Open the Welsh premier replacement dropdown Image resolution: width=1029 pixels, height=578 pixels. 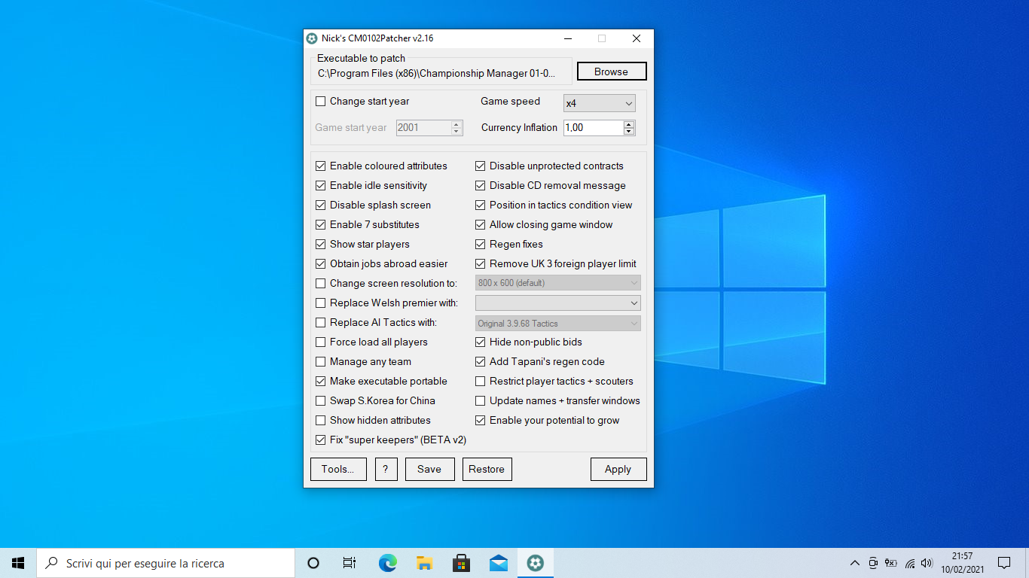click(558, 303)
